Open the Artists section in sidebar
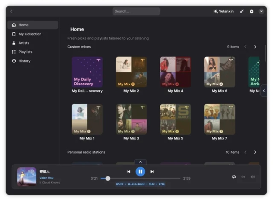The height and width of the screenshot is (201, 273). tap(25, 43)
